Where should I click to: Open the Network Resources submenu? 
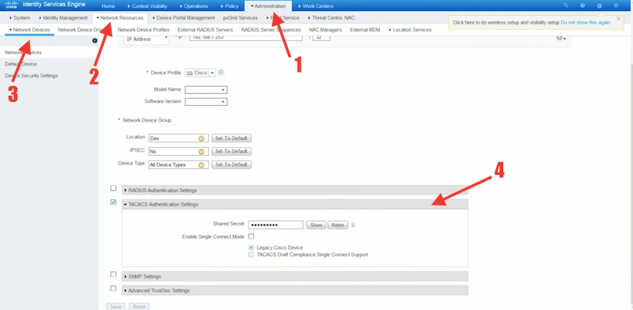pyautogui.click(x=120, y=17)
